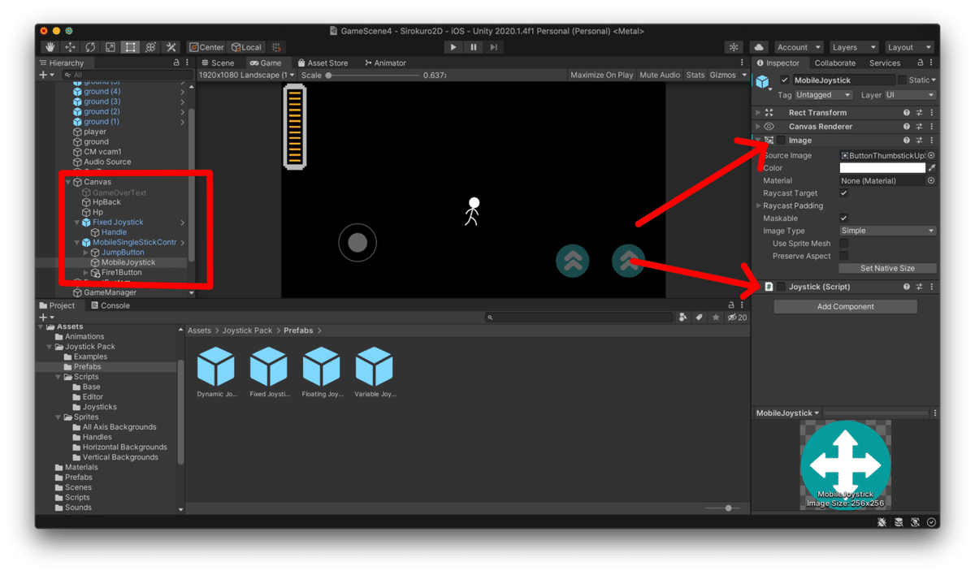
Task: Toggle Maximize On Play
Action: tap(601, 75)
